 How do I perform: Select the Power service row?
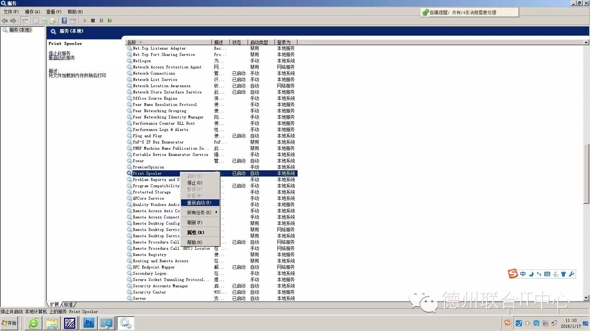[x=212, y=161]
